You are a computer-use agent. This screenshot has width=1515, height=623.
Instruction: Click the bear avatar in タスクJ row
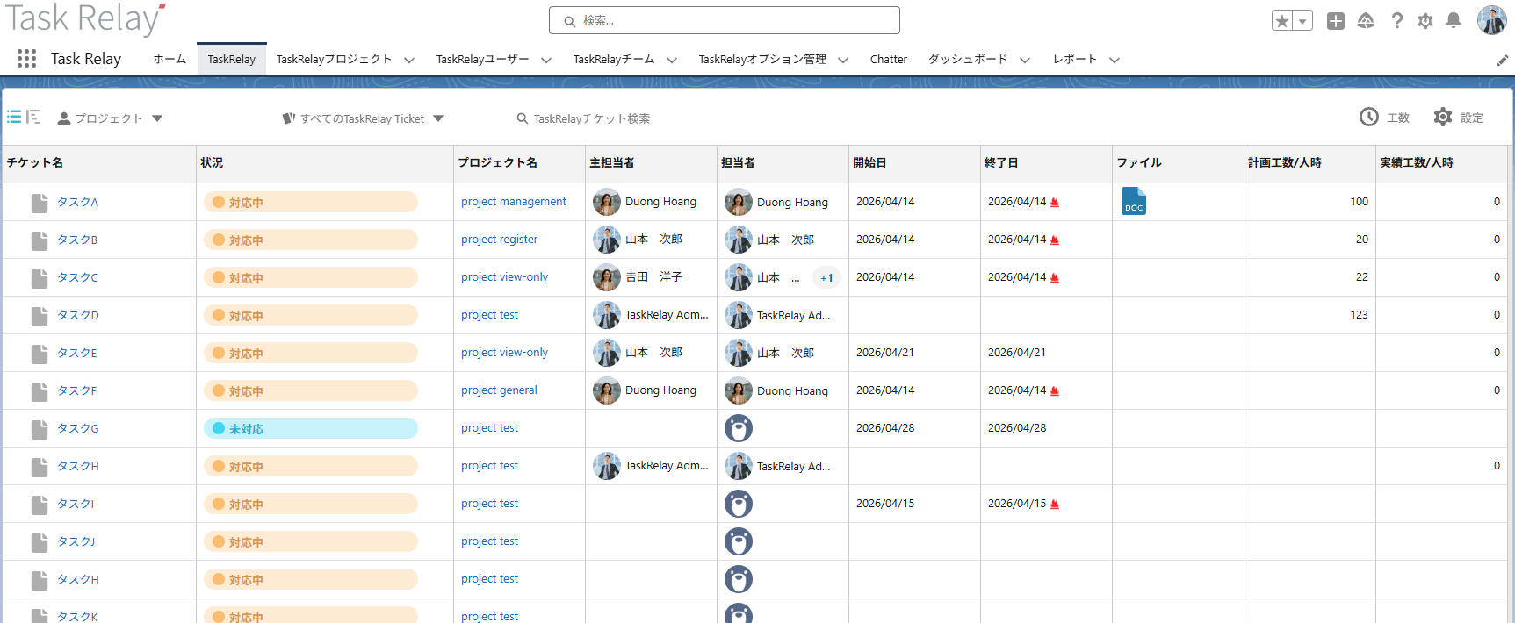pyautogui.click(x=739, y=541)
